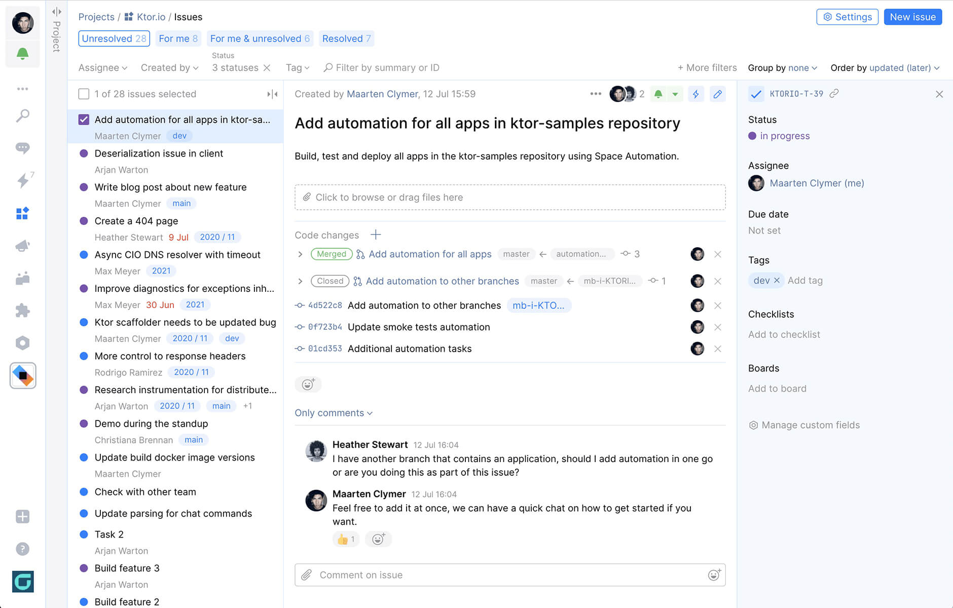The width and height of the screenshot is (953, 608).
Task: Click the pencil edit issue icon
Action: pos(717,94)
